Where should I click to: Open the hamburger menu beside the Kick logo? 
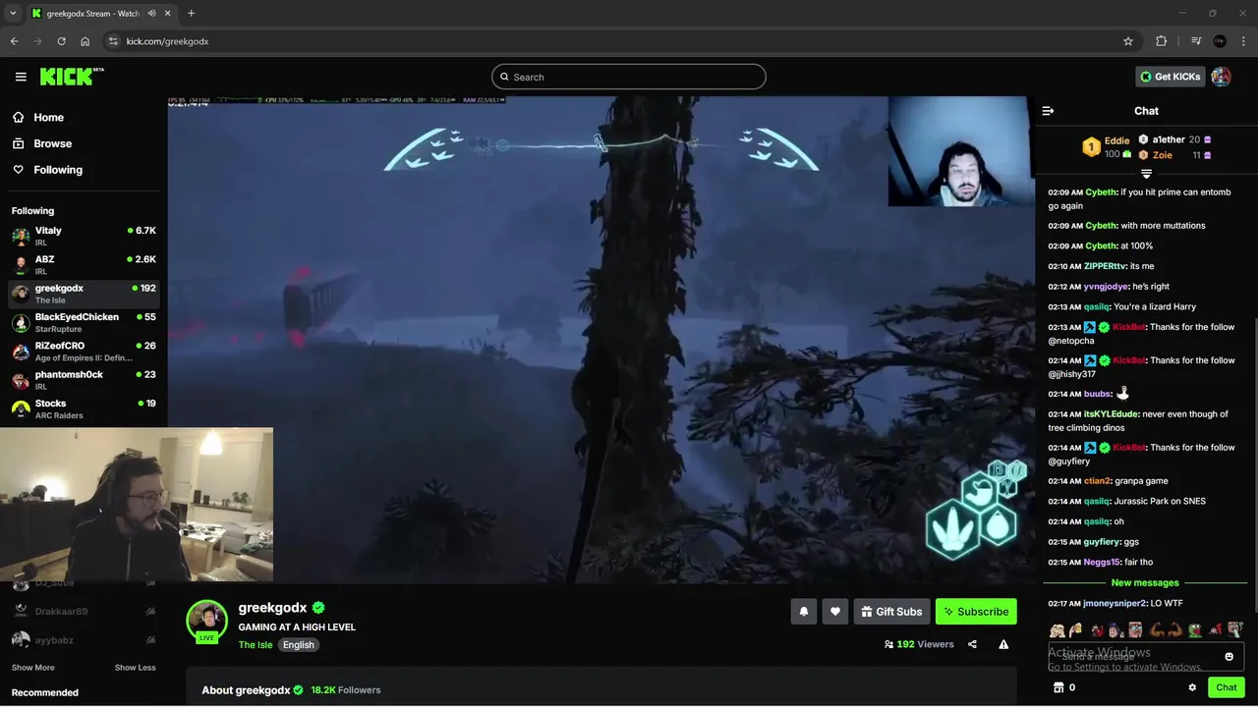(21, 77)
